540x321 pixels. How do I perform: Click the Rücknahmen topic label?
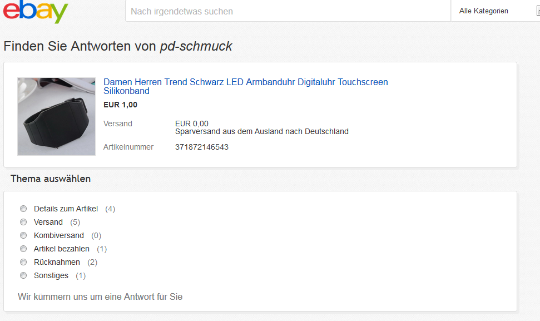point(57,262)
